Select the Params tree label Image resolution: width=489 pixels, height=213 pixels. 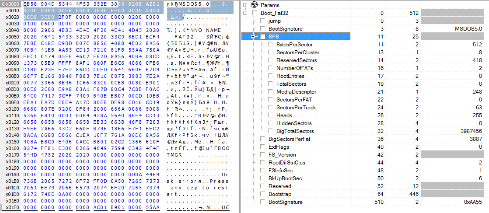pos(270,5)
